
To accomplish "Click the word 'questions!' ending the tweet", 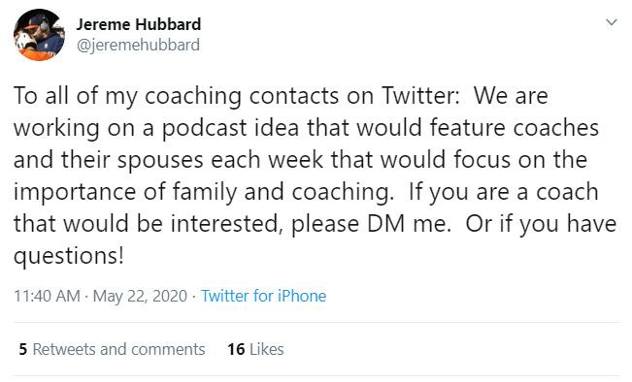I will coord(69,256).
